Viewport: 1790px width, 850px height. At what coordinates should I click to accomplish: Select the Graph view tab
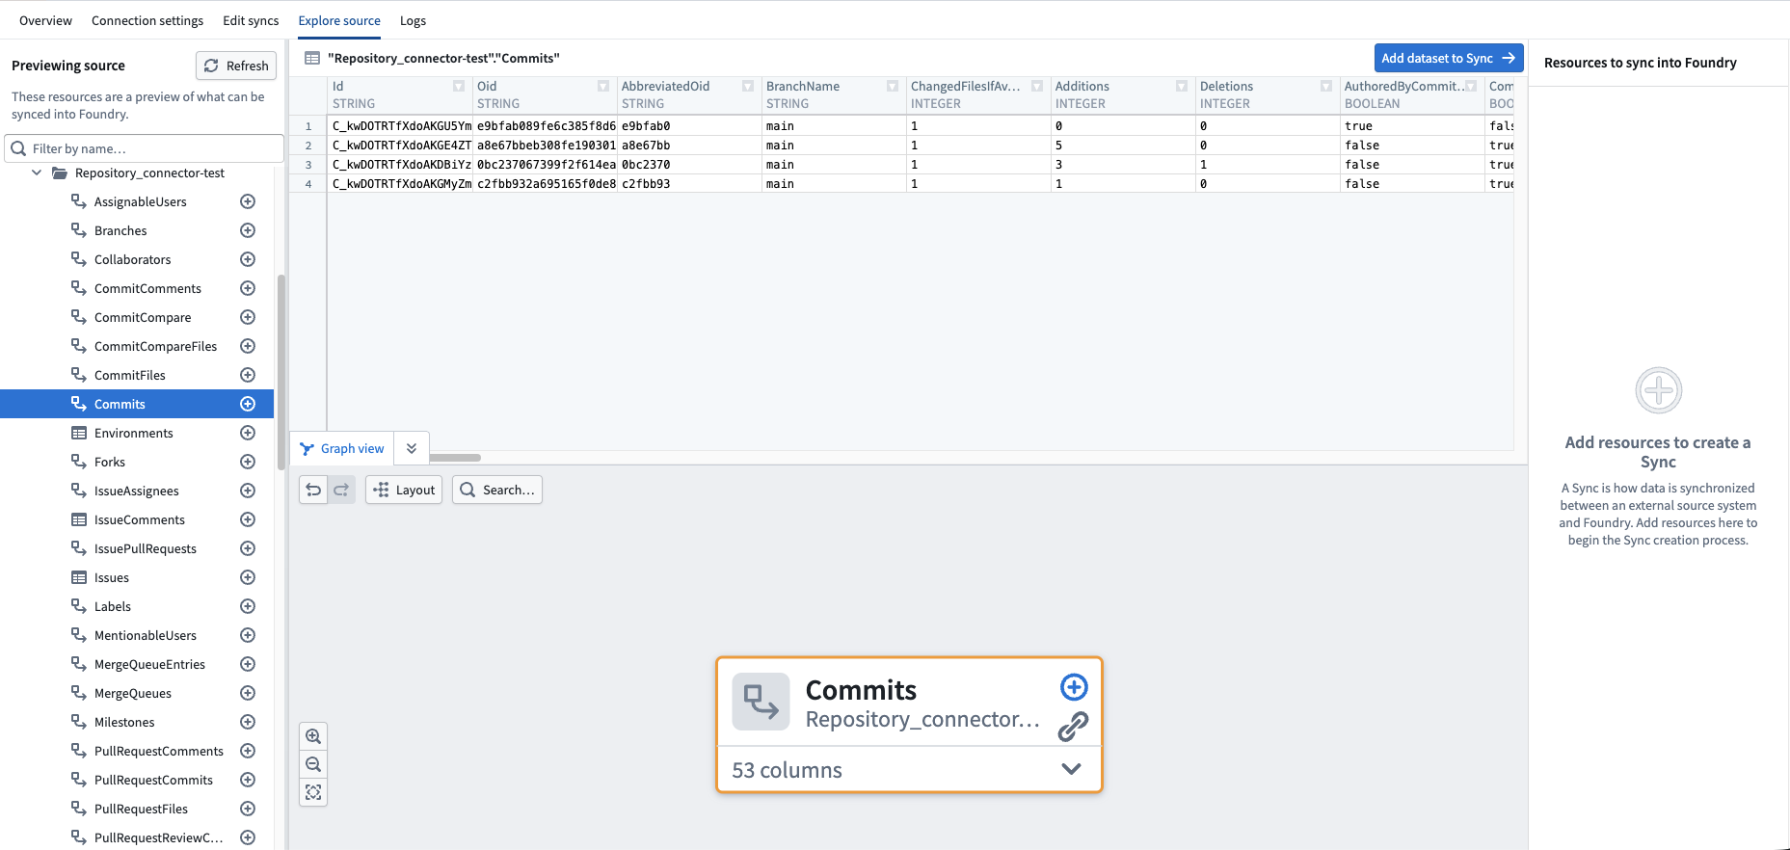pyautogui.click(x=342, y=448)
